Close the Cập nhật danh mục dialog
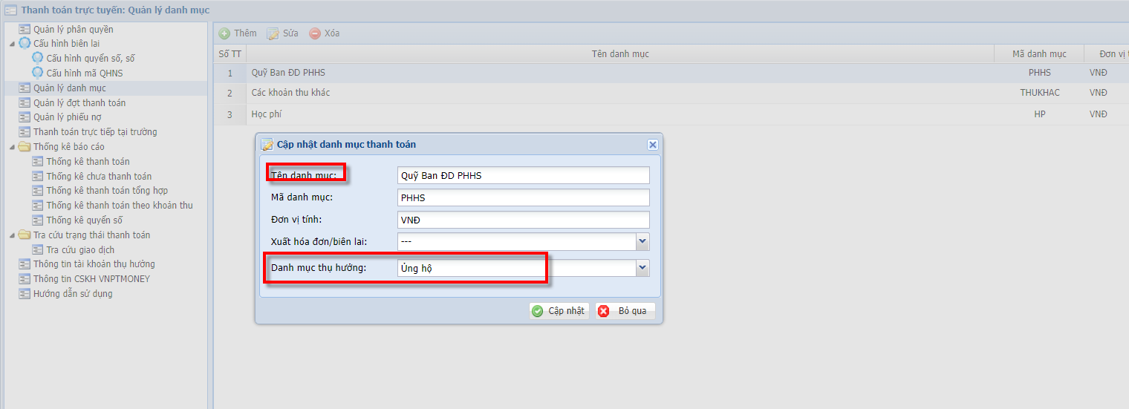Screen dimensions: 1129x409 (652, 145)
